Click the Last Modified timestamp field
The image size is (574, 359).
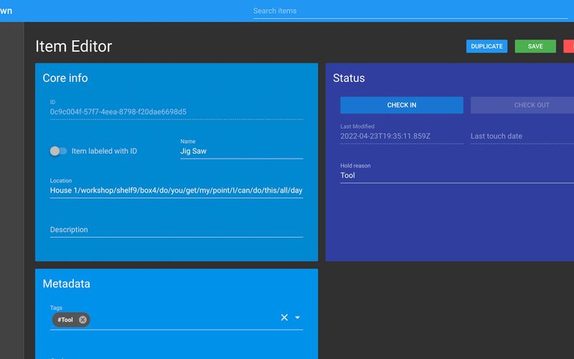coord(401,136)
